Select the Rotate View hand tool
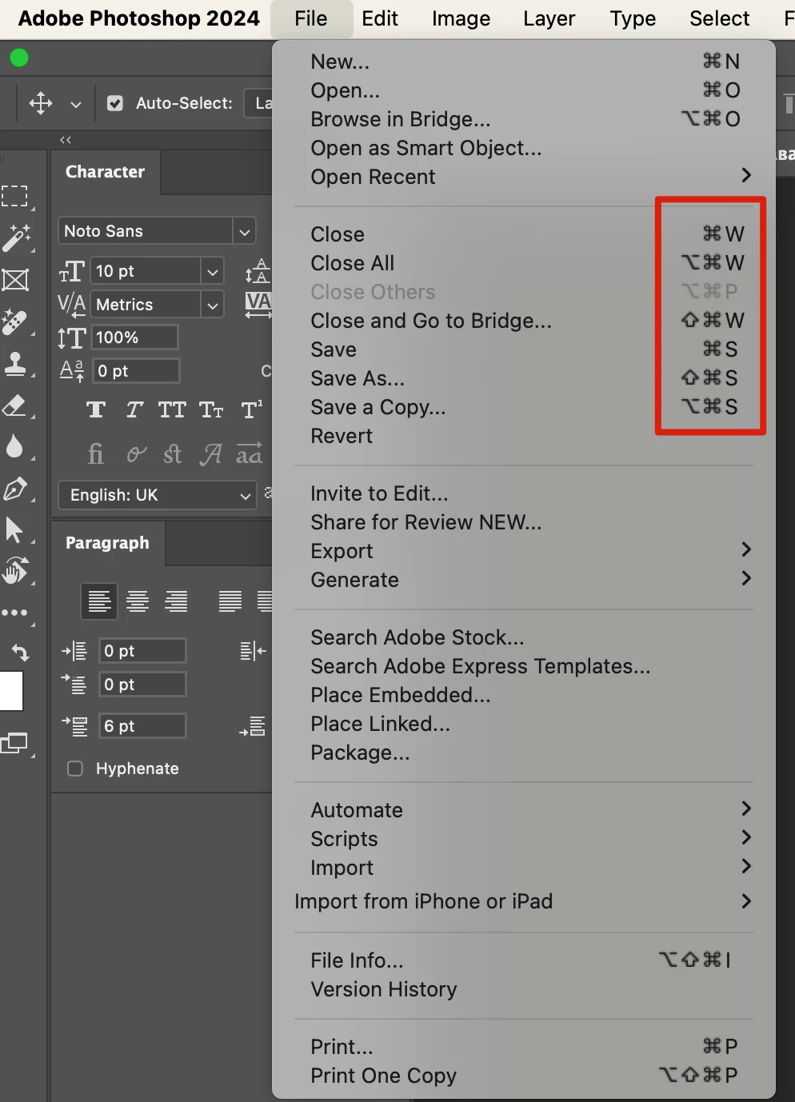 pos(16,570)
